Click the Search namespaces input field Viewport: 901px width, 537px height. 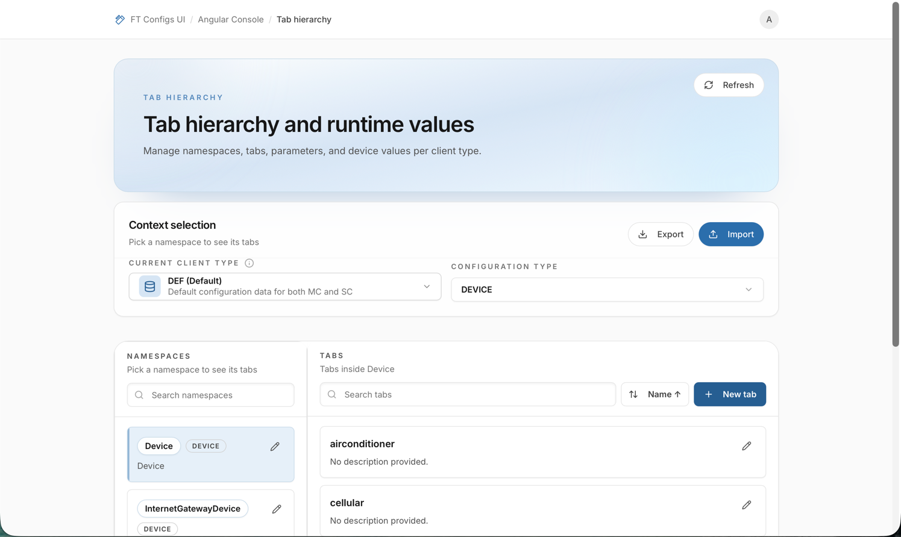[x=210, y=395]
